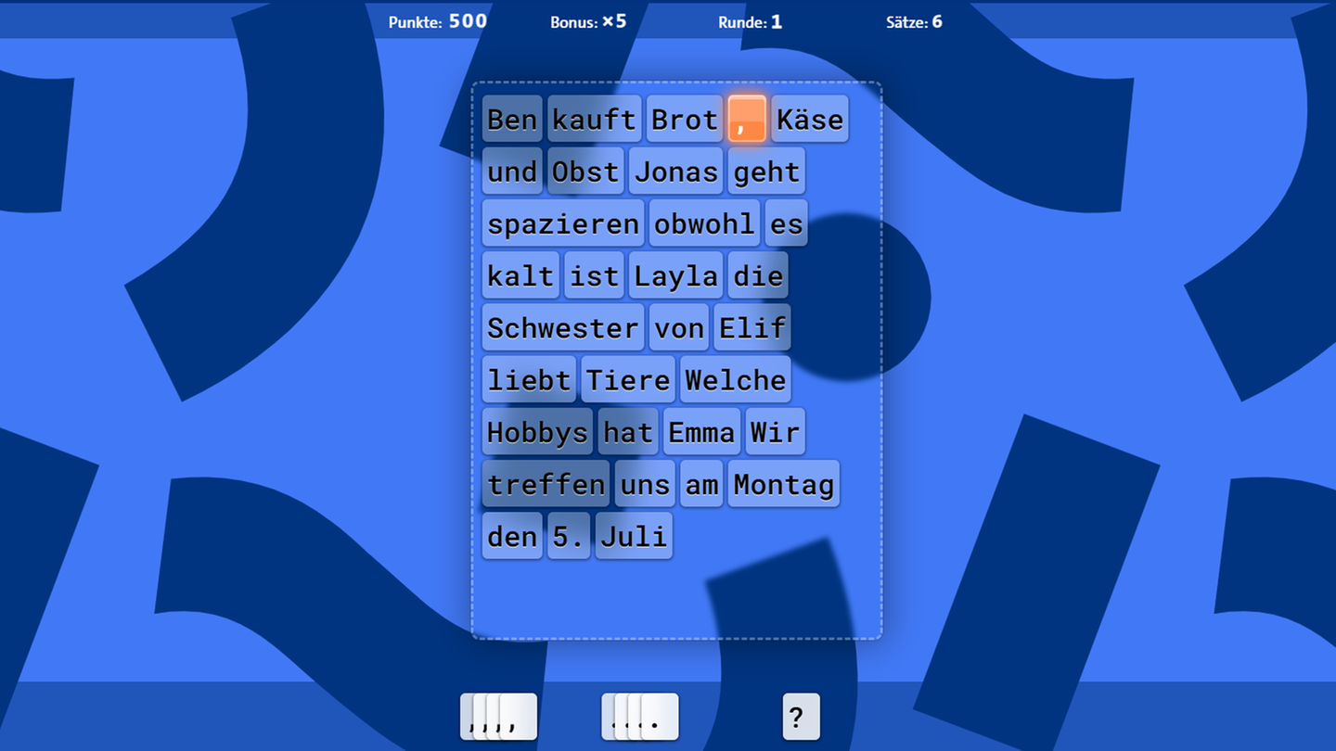
Task: Select the 'Welche' word tile
Action: click(735, 379)
